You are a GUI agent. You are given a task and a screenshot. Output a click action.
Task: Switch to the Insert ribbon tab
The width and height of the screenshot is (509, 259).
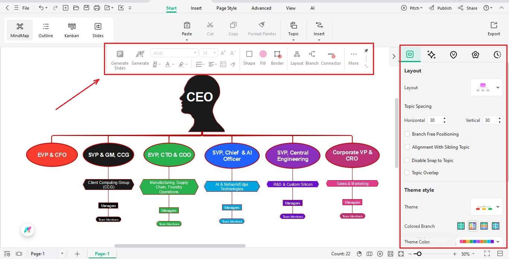[196, 8]
